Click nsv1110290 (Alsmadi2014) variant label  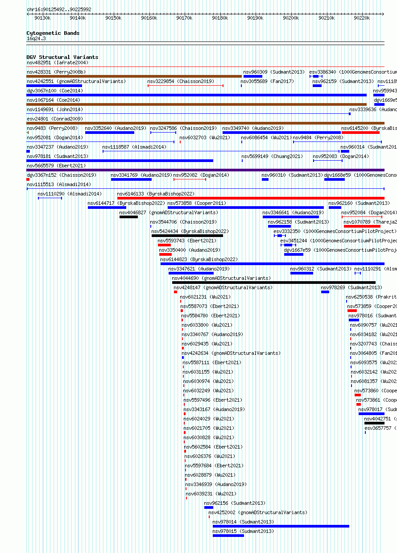pos(70,194)
